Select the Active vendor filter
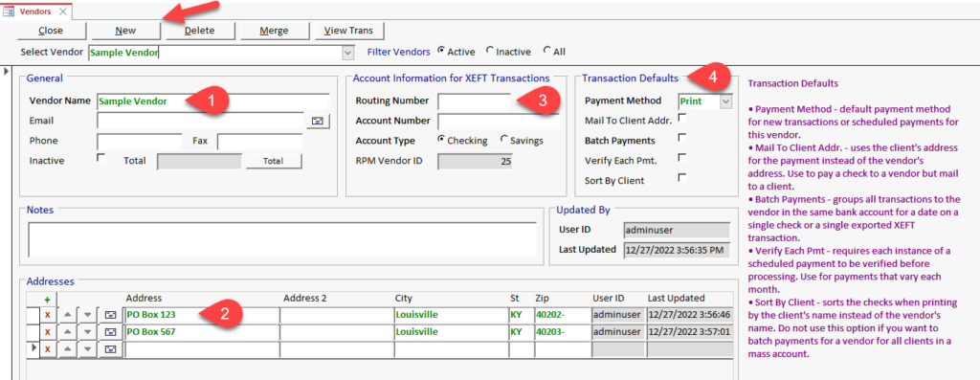Image resolution: width=980 pixels, height=380 pixels. (442, 51)
